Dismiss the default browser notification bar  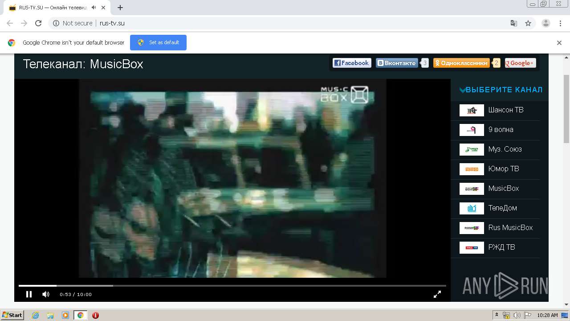(x=559, y=43)
